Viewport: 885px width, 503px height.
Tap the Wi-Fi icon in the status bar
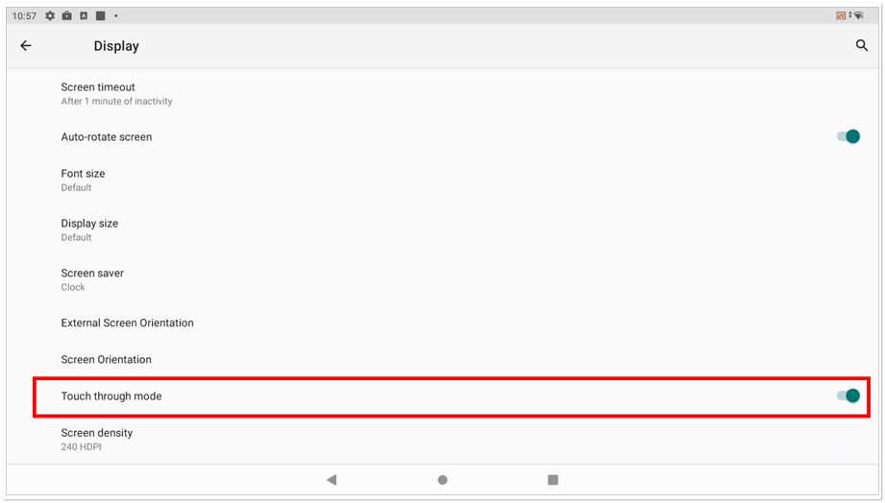click(858, 15)
